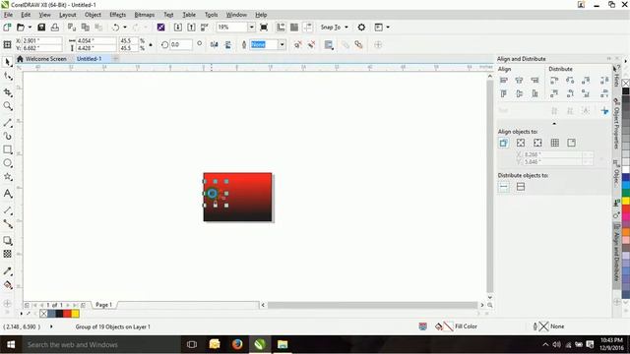This screenshot has width=630, height=354.
Task: Click Align left icon in docker
Action: [x=503, y=81]
